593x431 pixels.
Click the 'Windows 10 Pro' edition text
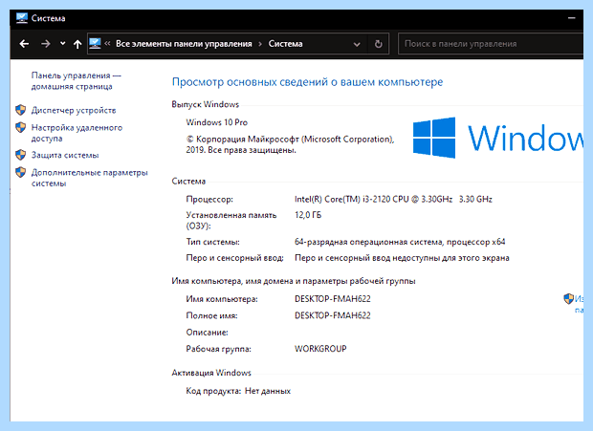click(x=217, y=122)
